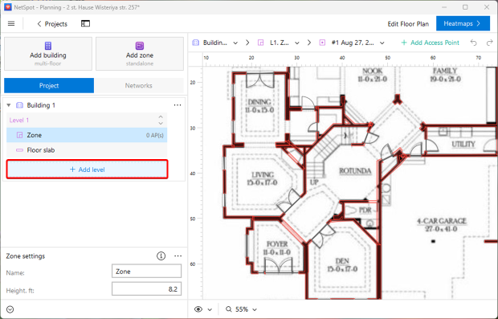Click Add building multi-floor button
The width and height of the screenshot is (498, 319).
click(x=48, y=54)
